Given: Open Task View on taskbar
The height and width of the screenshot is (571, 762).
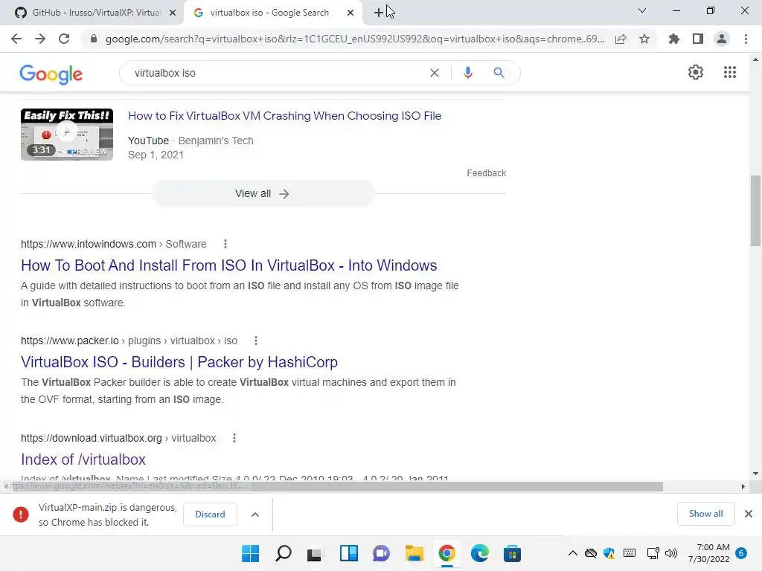Looking at the screenshot, I should pyautogui.click(x=315, y=553).
